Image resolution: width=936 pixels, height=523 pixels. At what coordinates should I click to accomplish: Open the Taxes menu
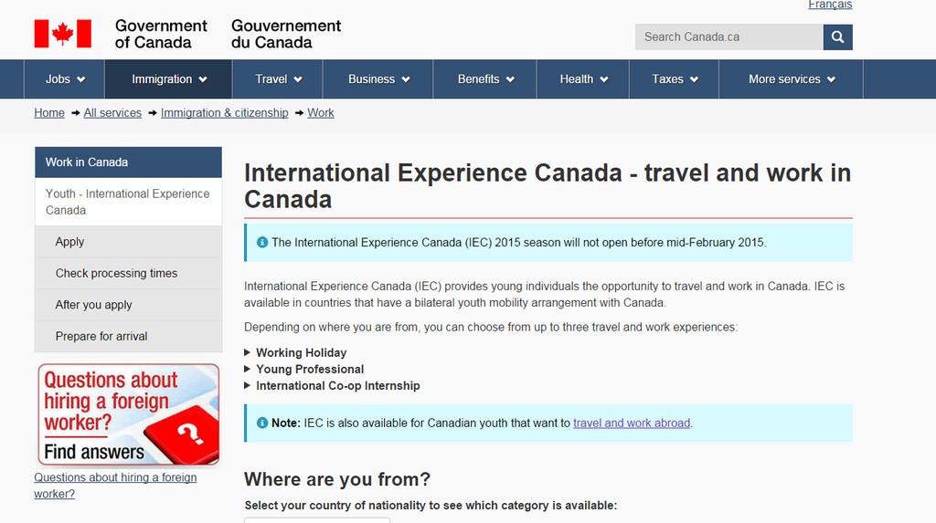pyautogui.click(x=675, y=79)
